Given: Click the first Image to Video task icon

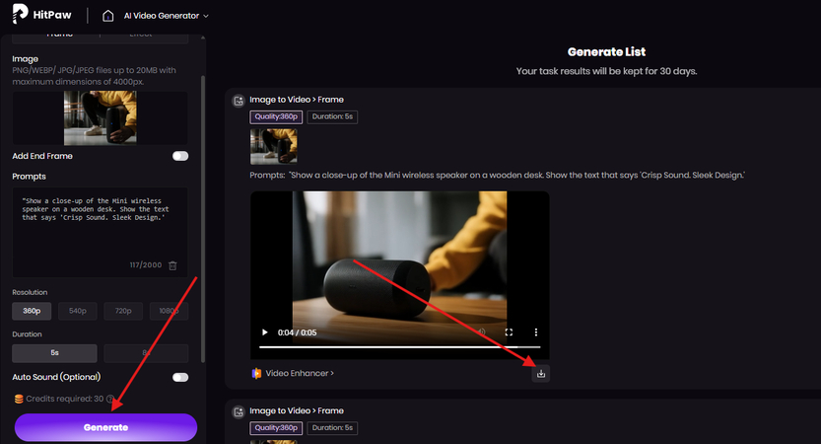Looking at the screenshot, I should point(239,100).
